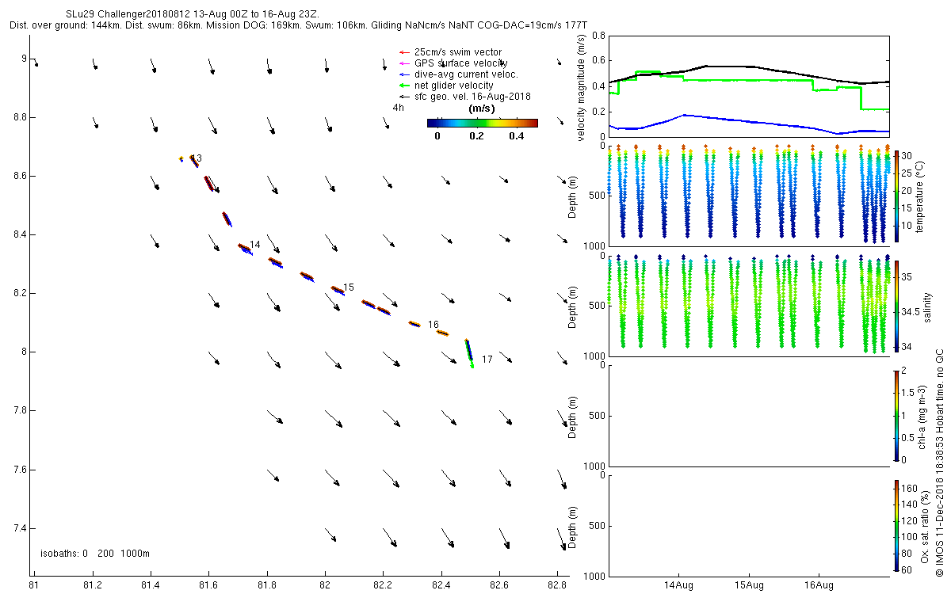The height and width of the screenshot is (594, 951).
Task: Select the 'dive-avg current veloc.' legend entry
Action: coord(459,74)
